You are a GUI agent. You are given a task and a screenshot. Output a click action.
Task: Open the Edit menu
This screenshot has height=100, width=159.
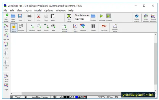(x=12, y=11)
